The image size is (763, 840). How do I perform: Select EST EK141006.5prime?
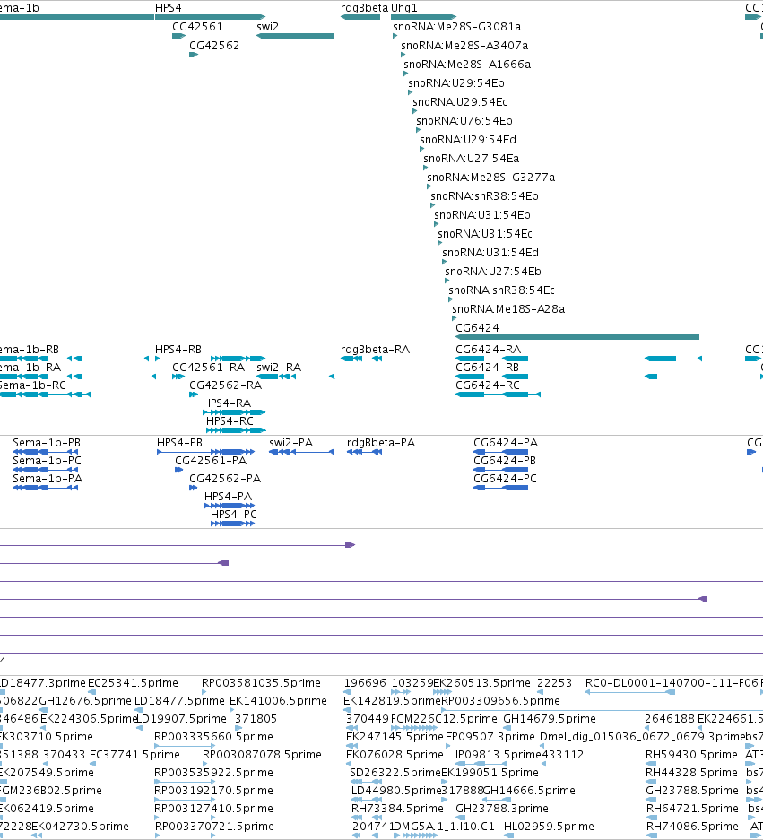(x=278, y=701)
